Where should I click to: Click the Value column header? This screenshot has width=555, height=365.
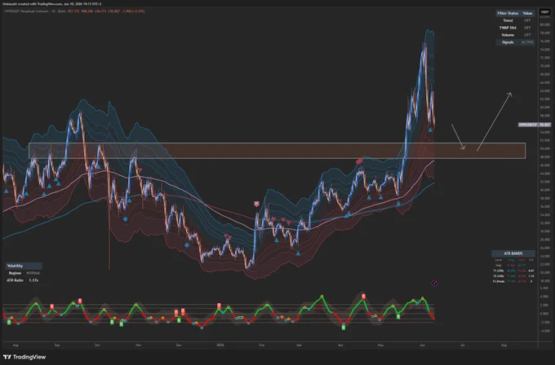(527, 13)
